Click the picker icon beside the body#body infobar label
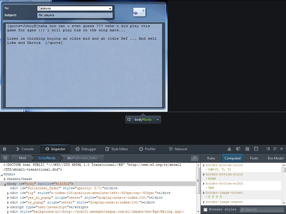 pos(129,120)
